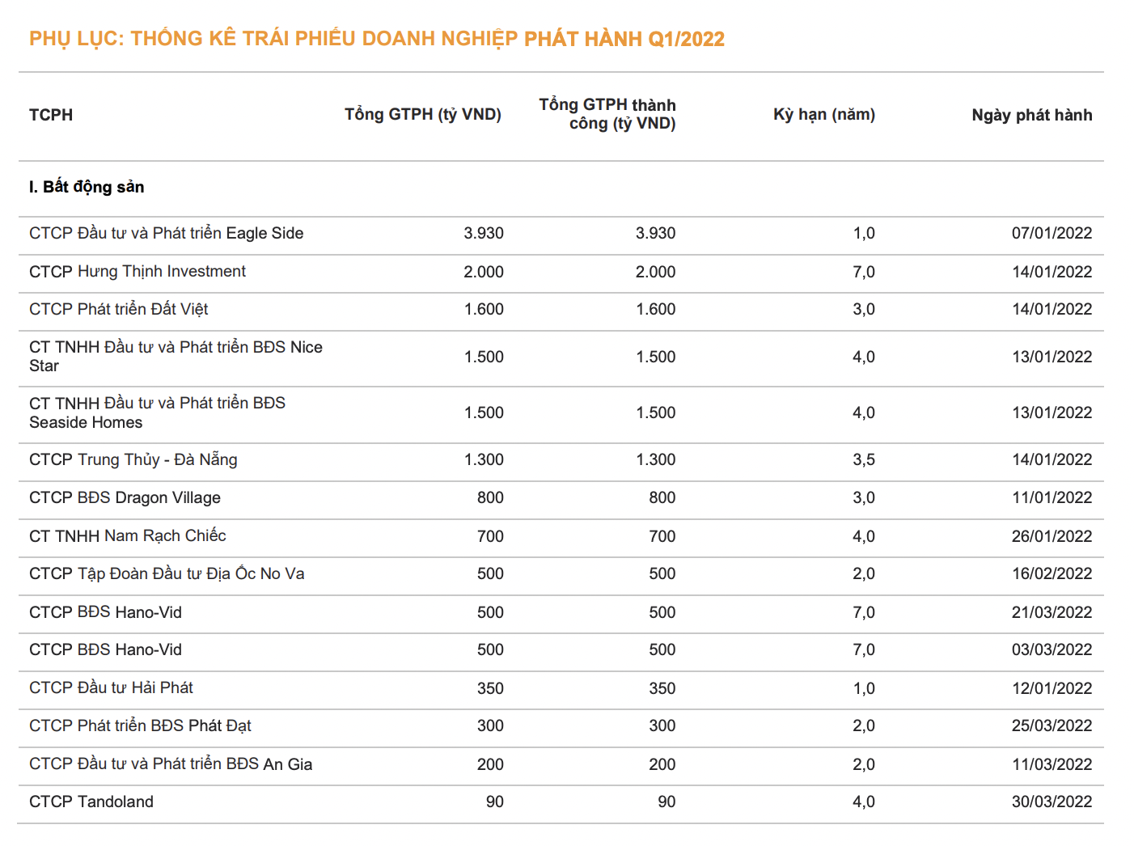Select CTCP Đầu tư Hải Phát
Screen dimensions: 1134x846
click(x=111, y=687)
